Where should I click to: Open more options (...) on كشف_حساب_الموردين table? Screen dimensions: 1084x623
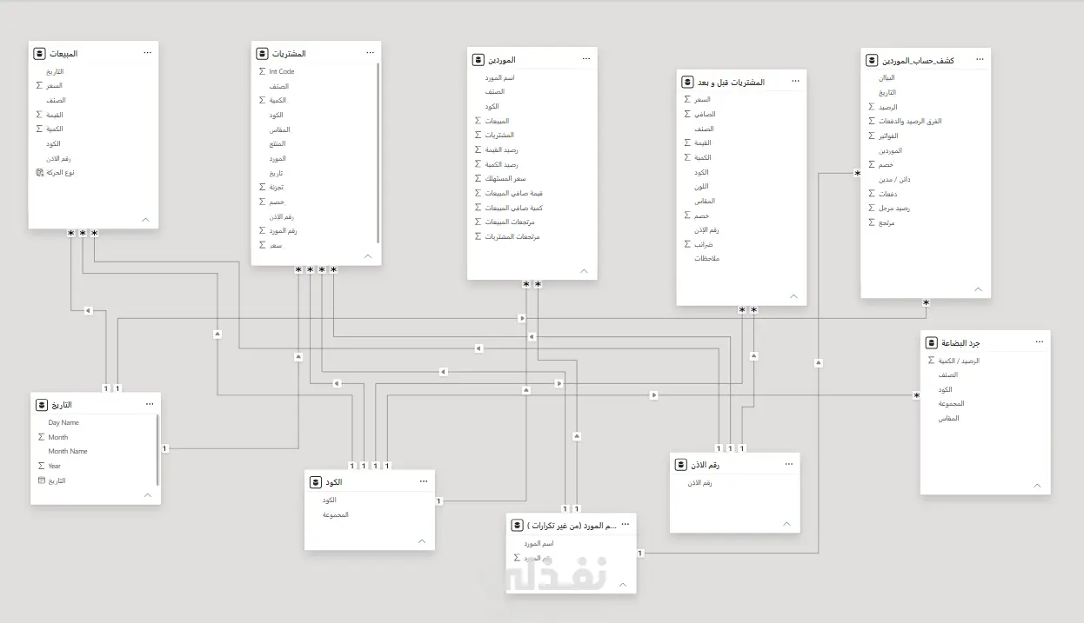[980, 60]
